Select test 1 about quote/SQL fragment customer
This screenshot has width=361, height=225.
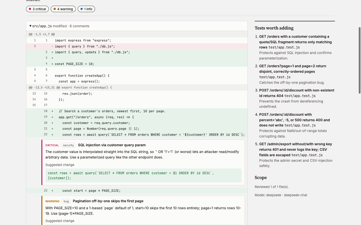tap(297, 47)
